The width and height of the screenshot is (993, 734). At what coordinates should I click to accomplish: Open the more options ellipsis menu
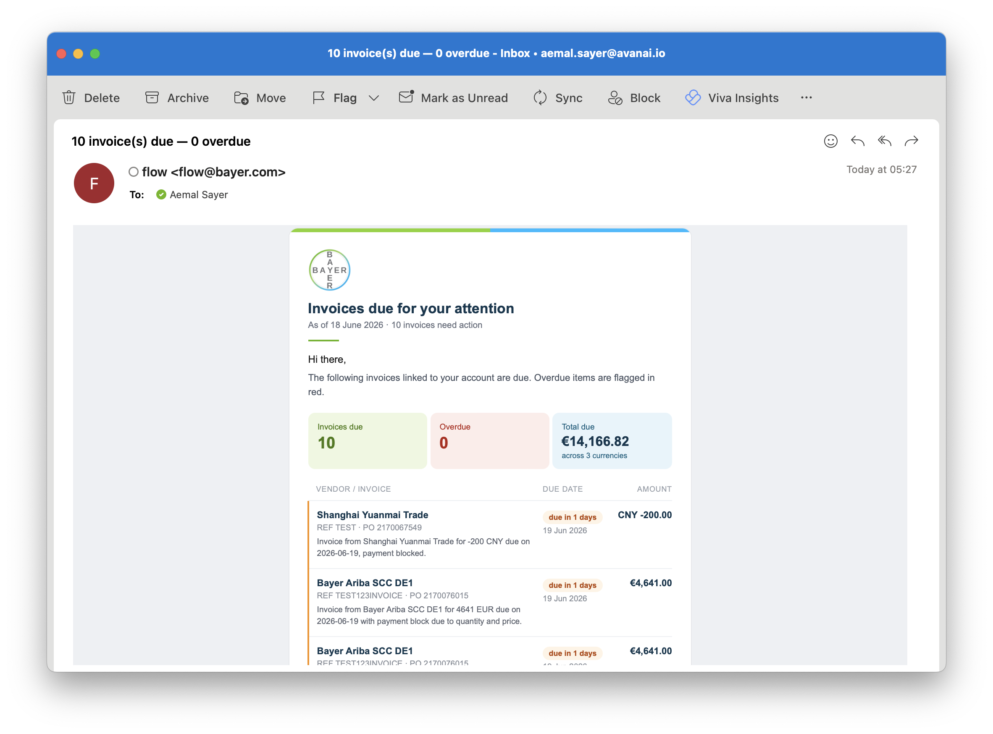point(806,98)
